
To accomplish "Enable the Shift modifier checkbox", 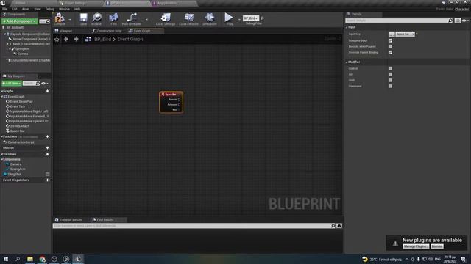I will pos(390,80).
